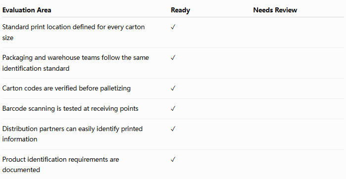Click the Ready column header
This screenshot has width=346, height=179.
180,10
